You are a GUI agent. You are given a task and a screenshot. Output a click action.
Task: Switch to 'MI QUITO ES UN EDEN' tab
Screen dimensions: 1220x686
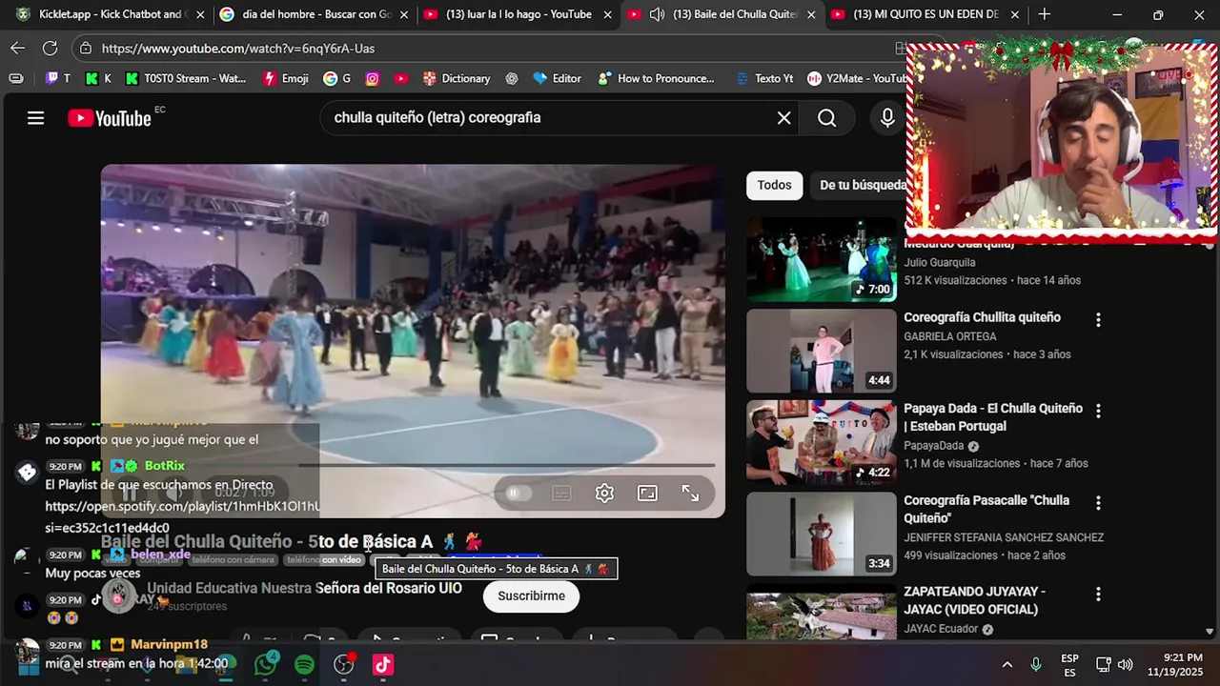[x=925, y=14]
